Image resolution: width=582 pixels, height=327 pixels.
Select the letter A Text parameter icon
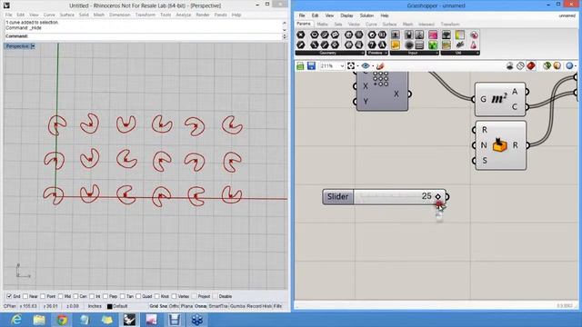click(x=382, y=45)
